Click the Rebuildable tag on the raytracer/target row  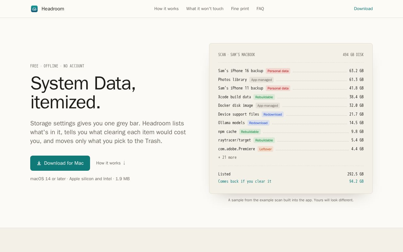(264, 140)
